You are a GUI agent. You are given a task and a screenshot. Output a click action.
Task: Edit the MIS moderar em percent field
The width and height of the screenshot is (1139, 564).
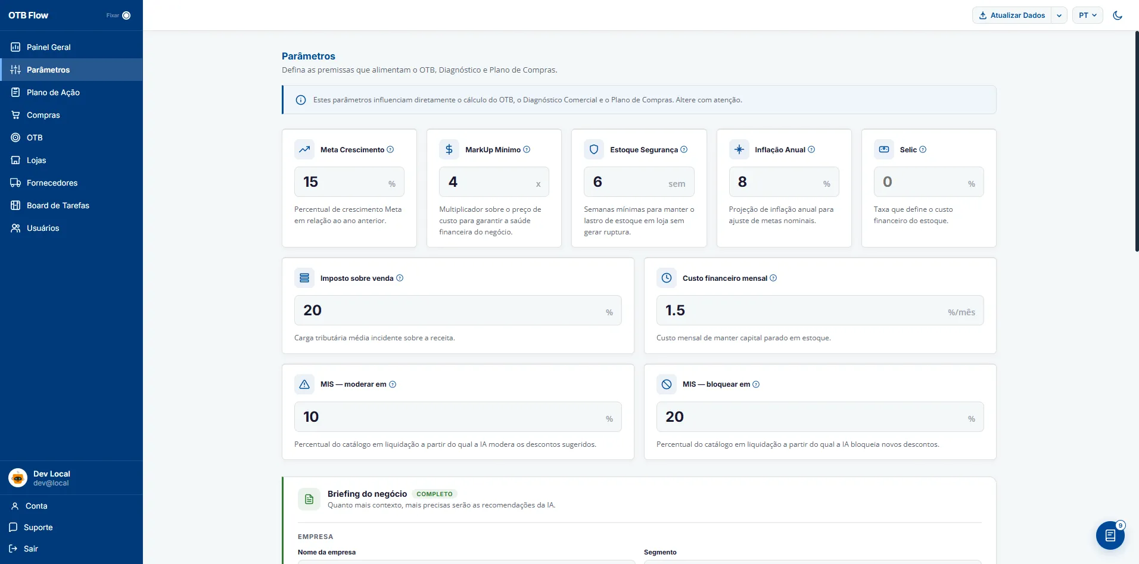458,417
